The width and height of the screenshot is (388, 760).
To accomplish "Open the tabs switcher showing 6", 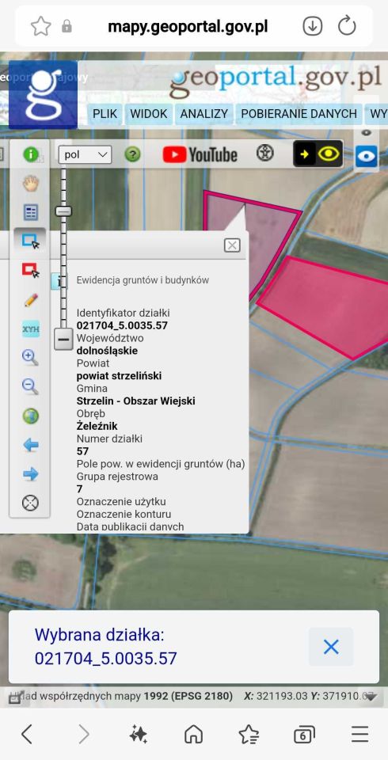I will coord(304,735).
